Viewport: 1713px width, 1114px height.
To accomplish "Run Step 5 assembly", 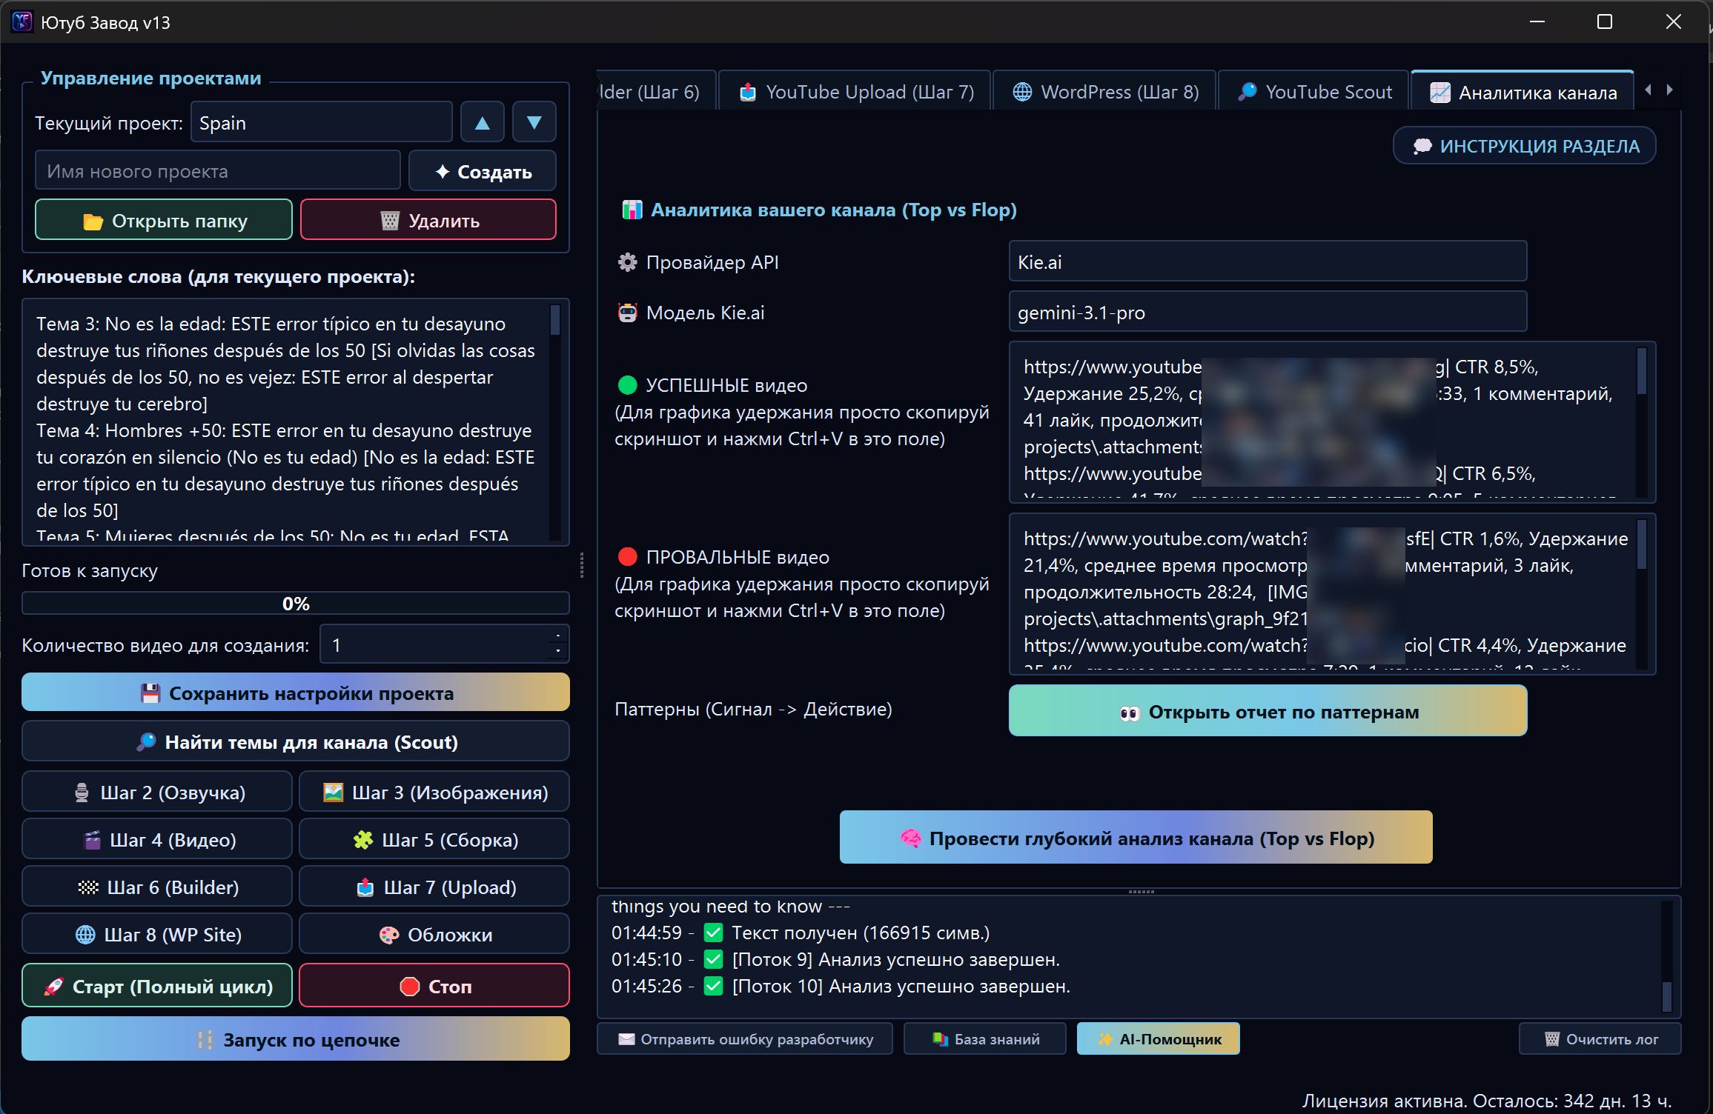I will tap(434, 839).
